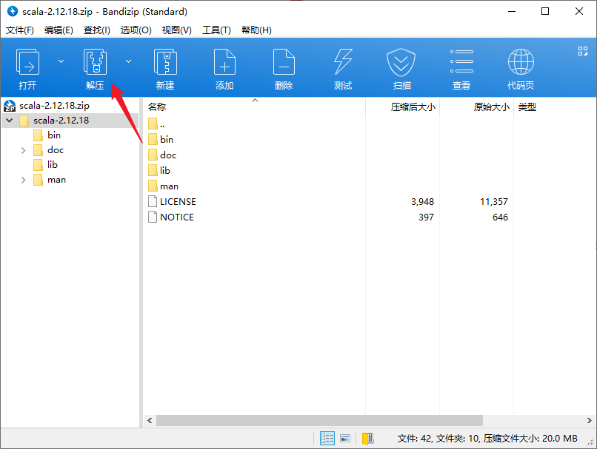This screenshot has height=449, width=597.
Task: Click the Extract (解压) toolbar icon
Action: point(96,69)
